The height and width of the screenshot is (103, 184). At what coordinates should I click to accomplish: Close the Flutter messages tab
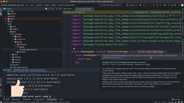(46, 70)
